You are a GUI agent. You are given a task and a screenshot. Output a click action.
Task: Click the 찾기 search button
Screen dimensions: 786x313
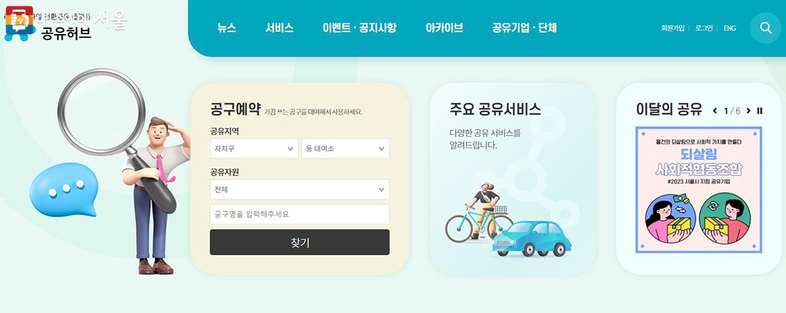pyautogui.click(x=300, y=242)
